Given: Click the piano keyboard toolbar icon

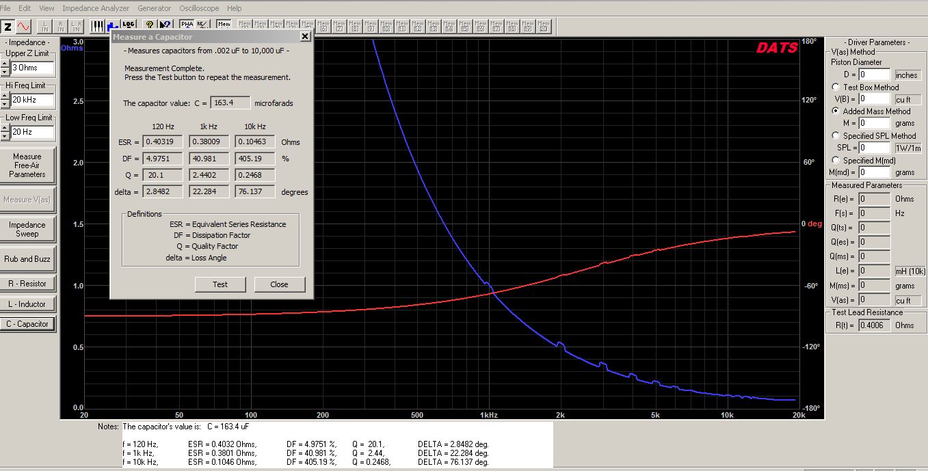Looking at the screenshot, I should point(97,26).
